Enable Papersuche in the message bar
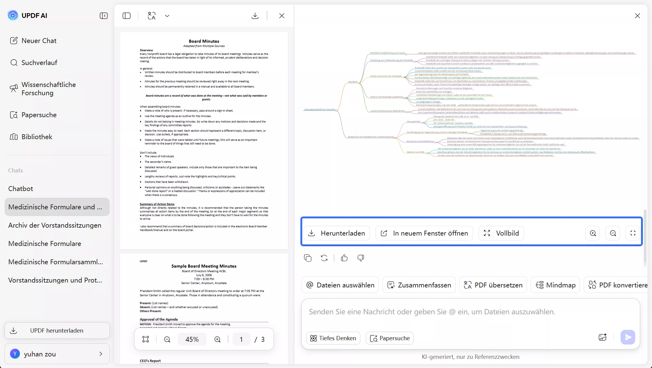Screen dimensions: 652x368 pyautogui.click(x=390, y=338)
